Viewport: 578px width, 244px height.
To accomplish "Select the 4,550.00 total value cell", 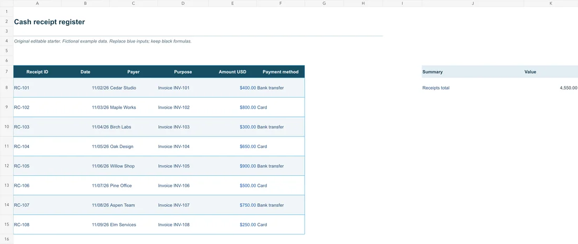I will (551, 88).
